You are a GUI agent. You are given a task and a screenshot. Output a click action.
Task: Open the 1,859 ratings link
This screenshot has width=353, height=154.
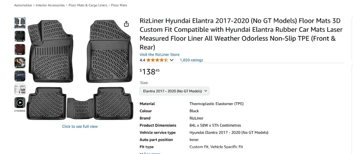[x=191, y=60]
